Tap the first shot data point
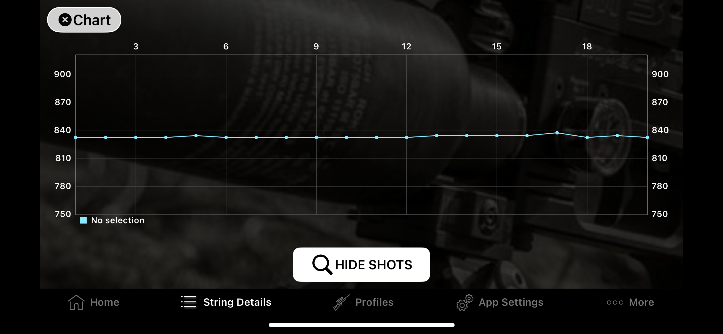This screenshot has width=723, height=334. coord(76,137)
